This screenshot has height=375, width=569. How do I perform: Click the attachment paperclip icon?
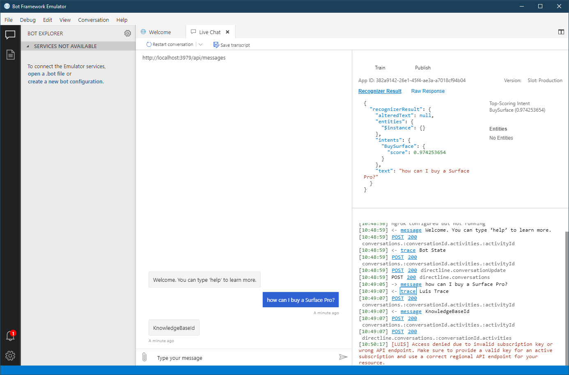click(x=145, y=357)
